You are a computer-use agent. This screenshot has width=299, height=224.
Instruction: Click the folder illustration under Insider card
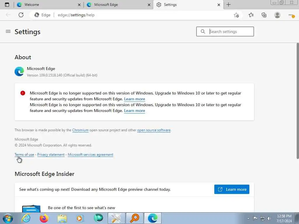pos(31,208)
